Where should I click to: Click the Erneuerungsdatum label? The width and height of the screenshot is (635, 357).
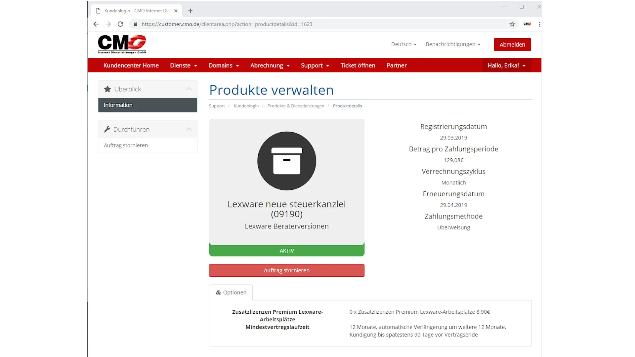click(453, 194)
